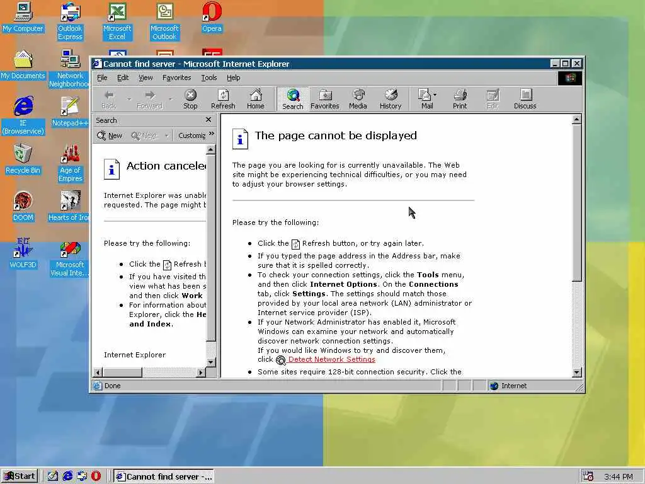Open the Help menu
Screen dimensions: 645x484
tap(233, 78)
